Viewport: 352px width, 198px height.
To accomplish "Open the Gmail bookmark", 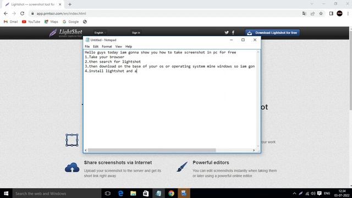I will pyautogui.click(x=11, y=22).
